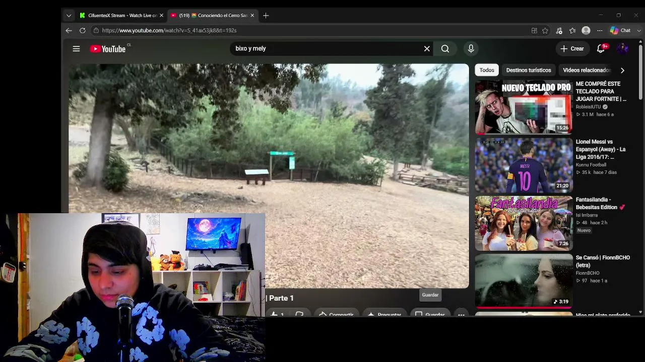645x362 pixels.
Task: Start voice search with microphone icon
Action: click(x=471, y=49)
